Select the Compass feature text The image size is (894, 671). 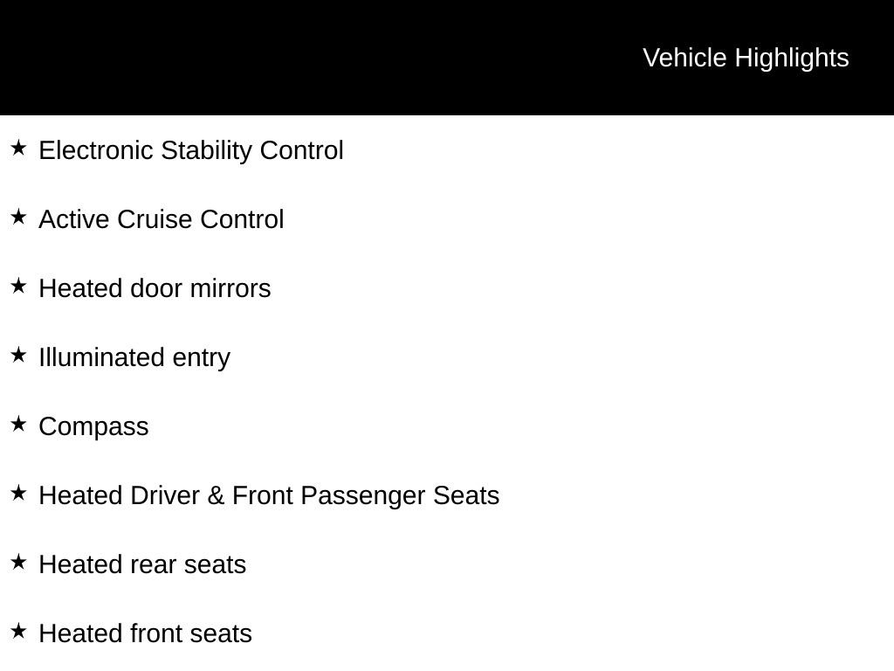[x=93, y=426]
